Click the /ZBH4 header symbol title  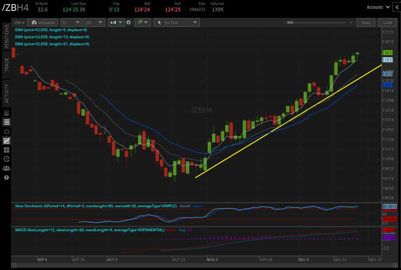(x=15, y=7)
